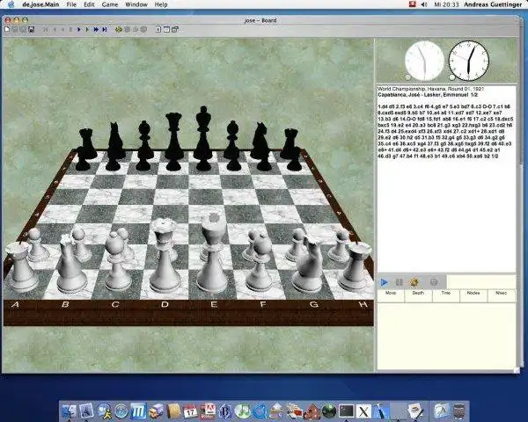This screenshot has height=422, width=528.
Task: Open the Window menu
Action: tap(136, 4)
